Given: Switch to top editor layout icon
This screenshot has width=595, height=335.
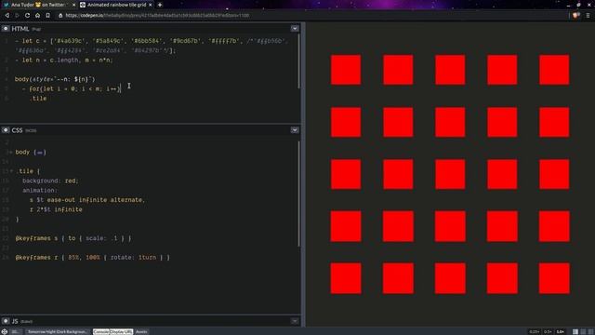Looking at the screenshot, I should click(x=583, y=331).
